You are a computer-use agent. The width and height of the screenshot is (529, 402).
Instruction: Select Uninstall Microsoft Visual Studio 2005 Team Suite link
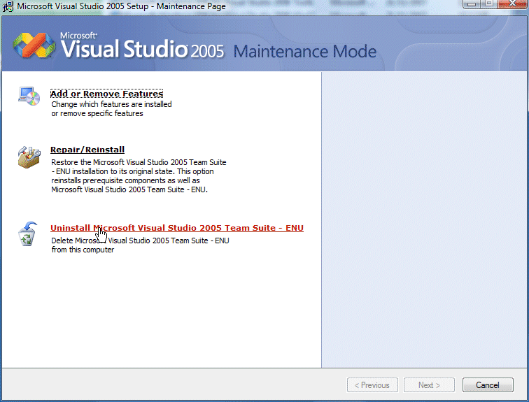click(177, 228)
